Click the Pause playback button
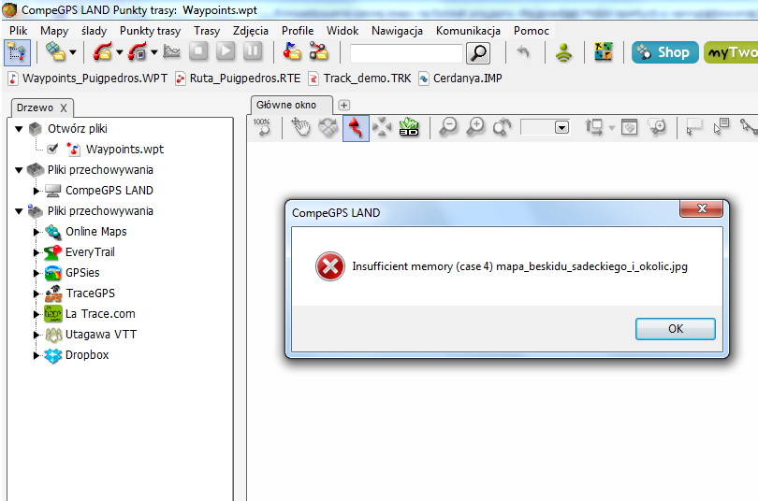The width and height of the screenshot is (758, 501). [x=253, y=51]
